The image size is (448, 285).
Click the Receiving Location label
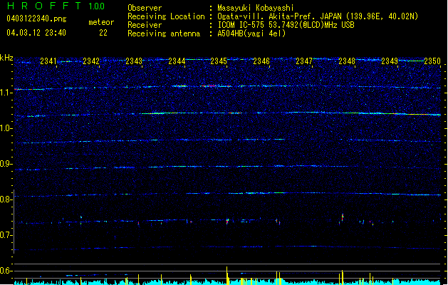tap(166, 16)
